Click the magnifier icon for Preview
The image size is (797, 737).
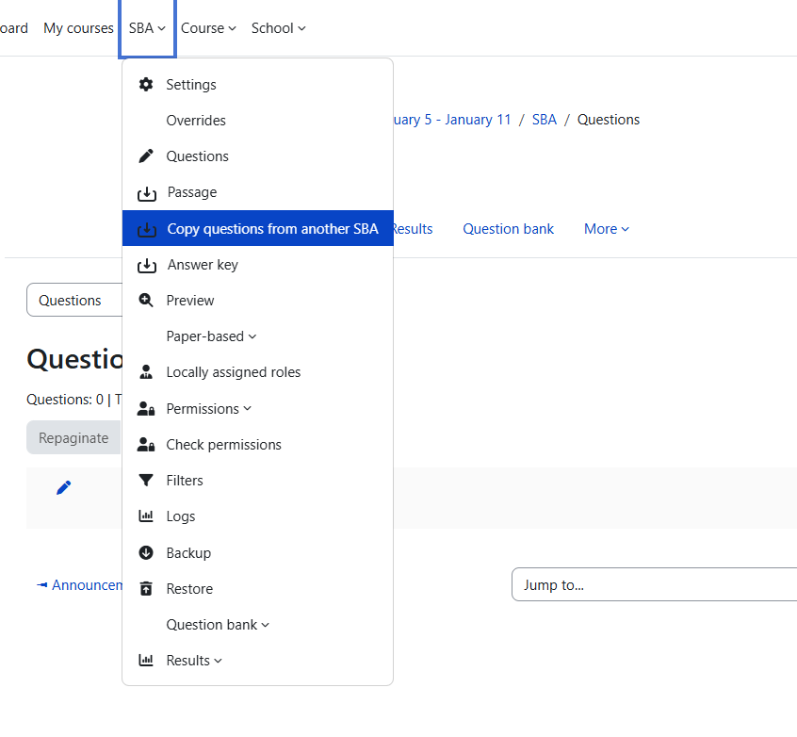[x=146, y=301]
